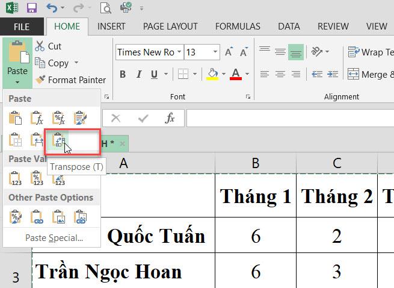This screenshot has width=394, height=288.
Task: Toggle Middle Align
Action: click(280, 52)
